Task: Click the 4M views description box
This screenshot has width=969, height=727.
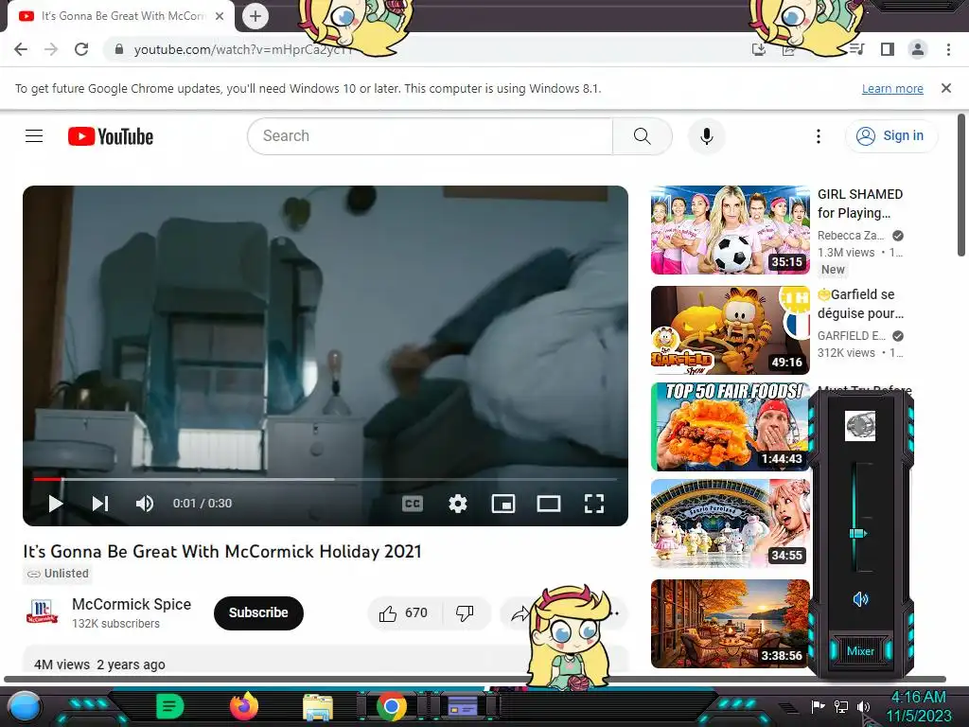Action: point(326,662)
